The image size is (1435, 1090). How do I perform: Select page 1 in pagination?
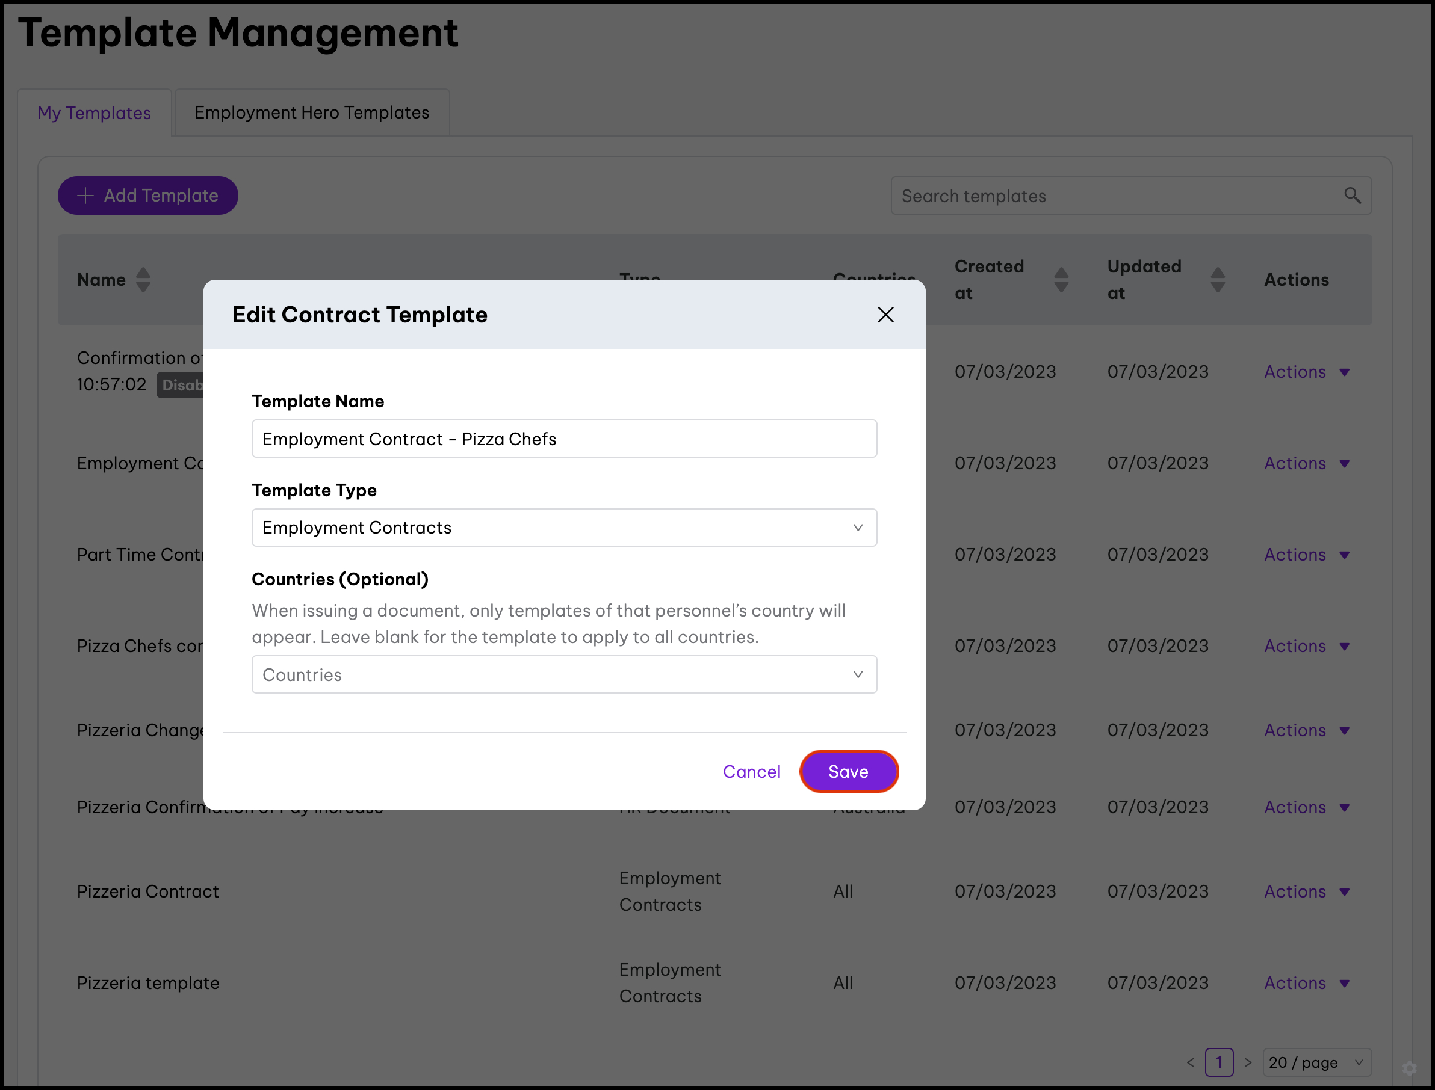tap(1219, 1062)
